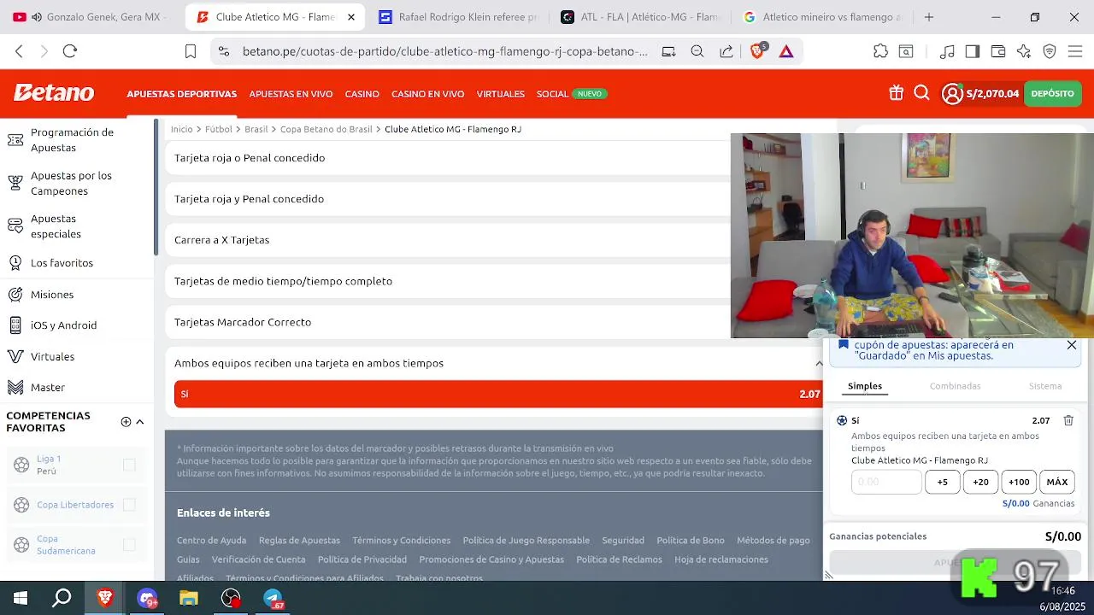Click the zoom magnifier in address bar
The height and width of the screenshot is (615, 1094).
pyautogui.click(x=697, y=51)
